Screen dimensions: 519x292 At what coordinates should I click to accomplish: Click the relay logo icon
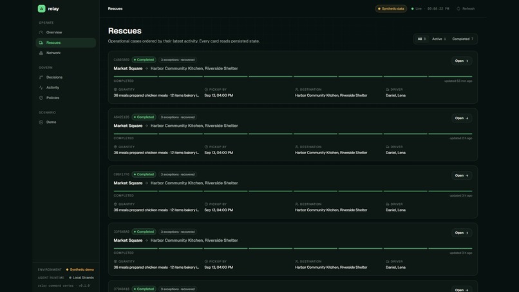pyautogui.click(x=41, y=8)
